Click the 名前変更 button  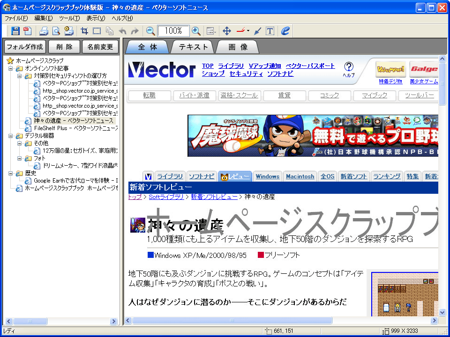click(x=100, y=47)
